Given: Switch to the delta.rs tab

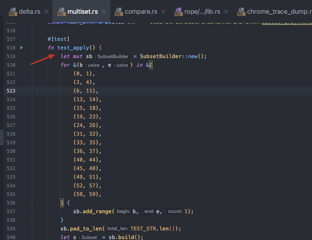Looking at the screenshot, I should (x=29, y=11).
